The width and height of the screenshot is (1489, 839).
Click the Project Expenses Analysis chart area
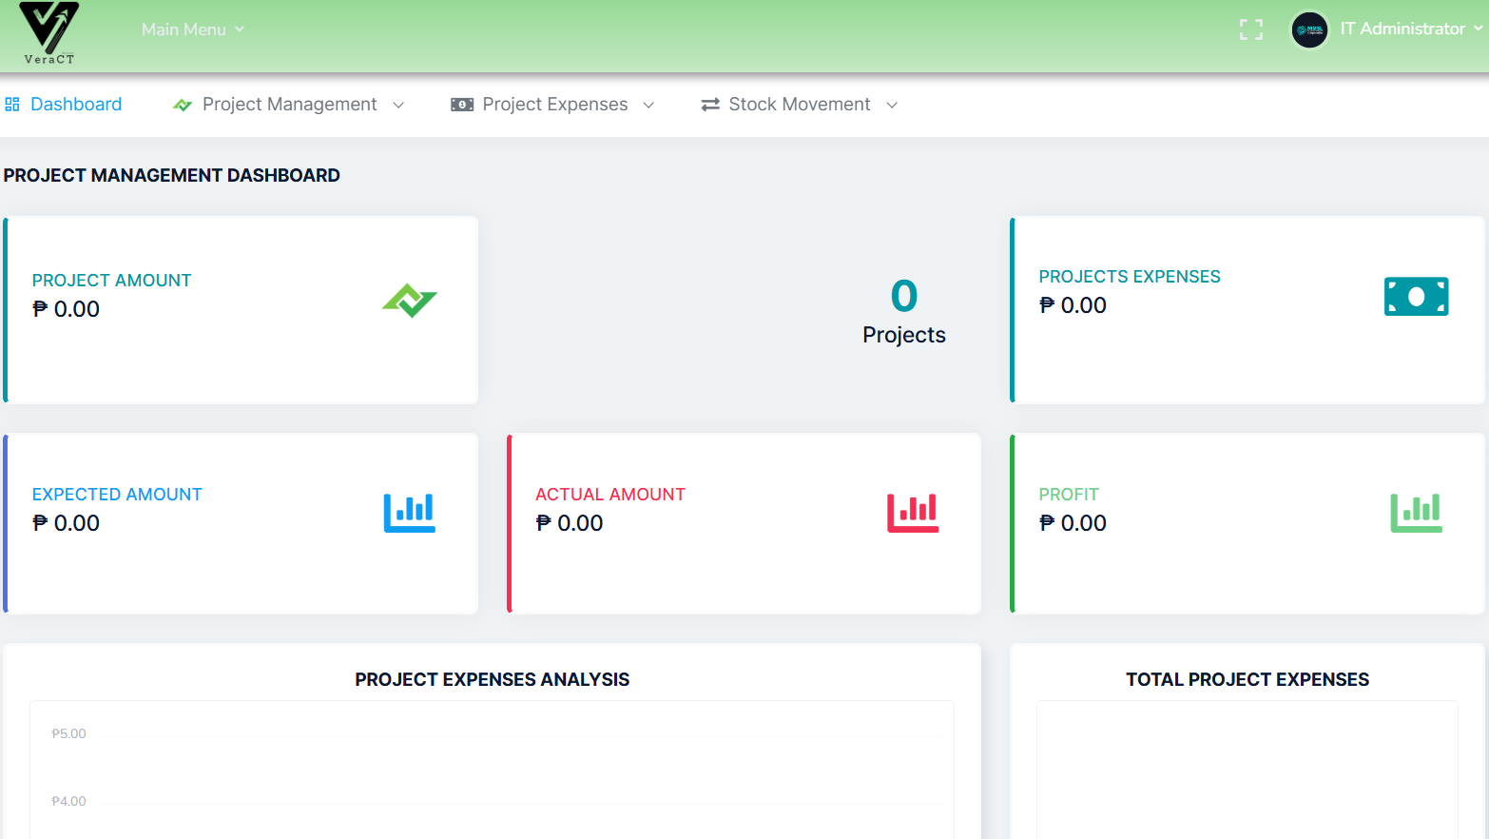tap(492, 771)
